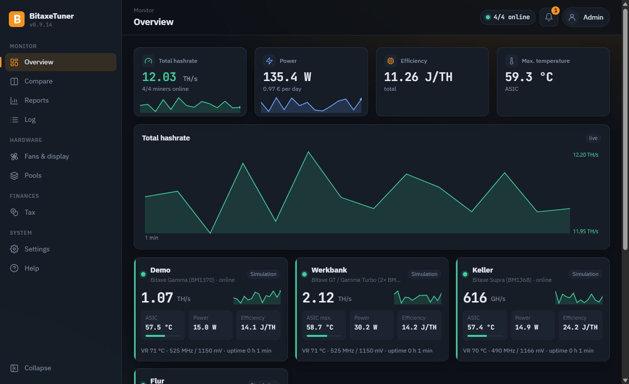Open the Demo miner card
Screen dimensions: 629x384
click(x=211, y=309)
